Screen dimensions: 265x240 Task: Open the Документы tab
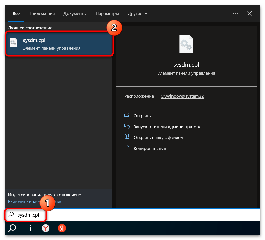(x=75, y=14)
